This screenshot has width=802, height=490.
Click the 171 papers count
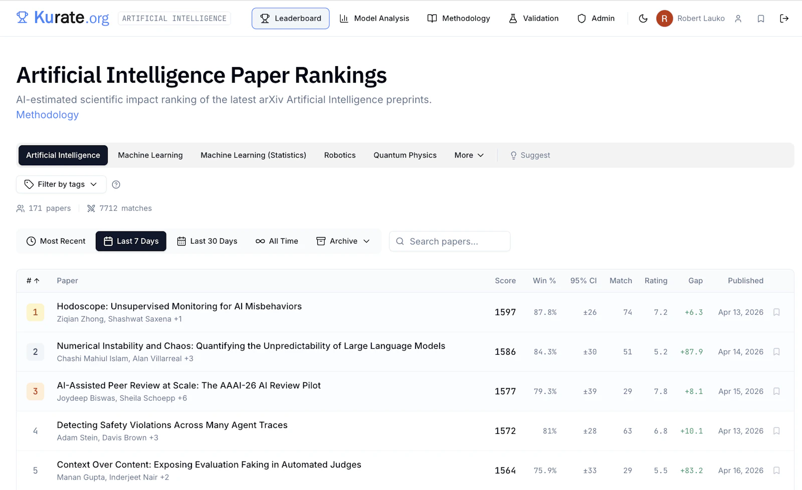pyautogui.click(x=44, y=208)
